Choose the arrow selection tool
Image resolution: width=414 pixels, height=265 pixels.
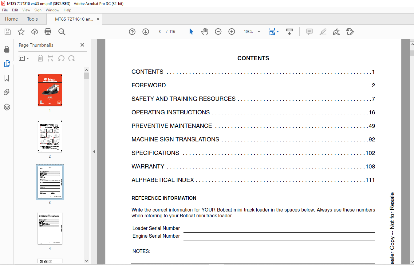pos(191,32)
